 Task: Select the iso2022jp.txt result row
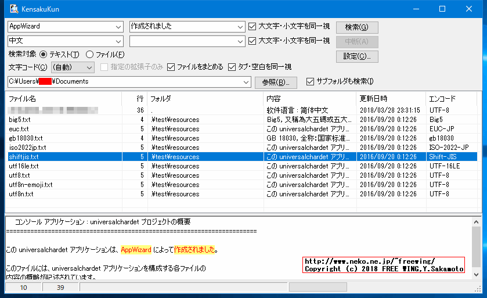click(x=242, y=148)
